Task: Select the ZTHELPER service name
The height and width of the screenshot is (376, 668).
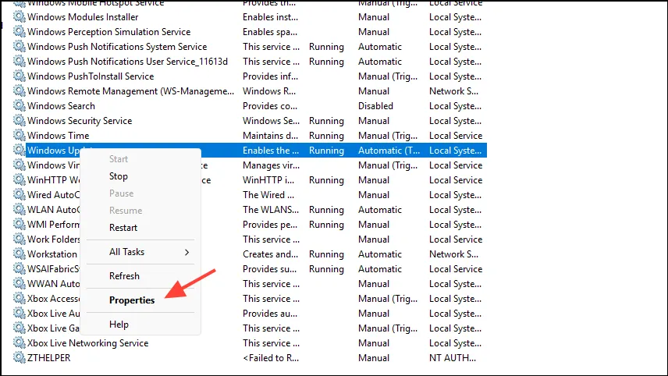Action: click(x=49, y=358)
